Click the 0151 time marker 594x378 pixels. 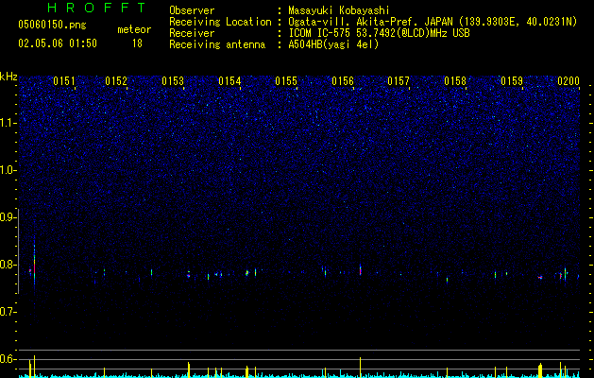[x=64, y=81]
